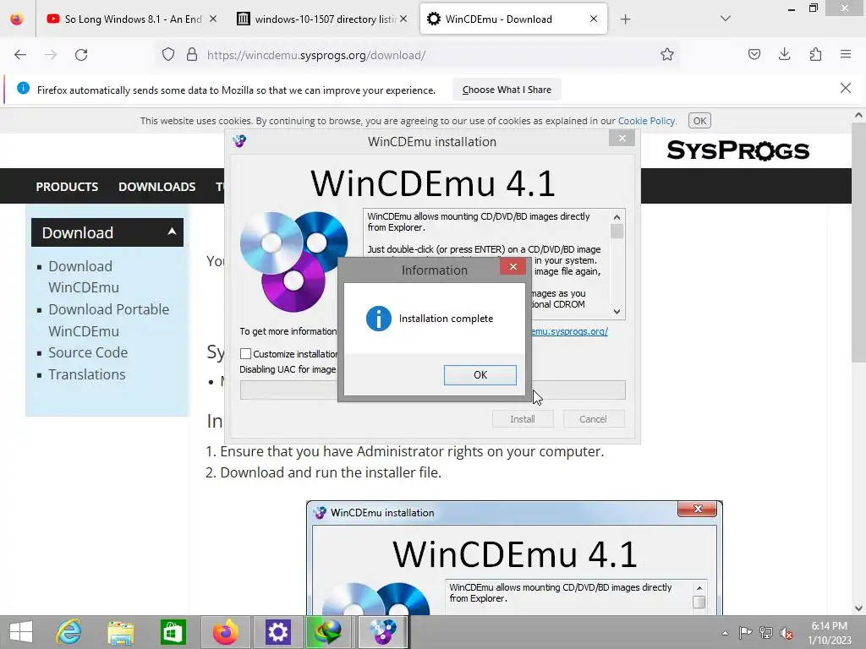Click the info icon in the Firefox notification bar
The height and width of the screenshot is (649, 866).
(23, 88)
